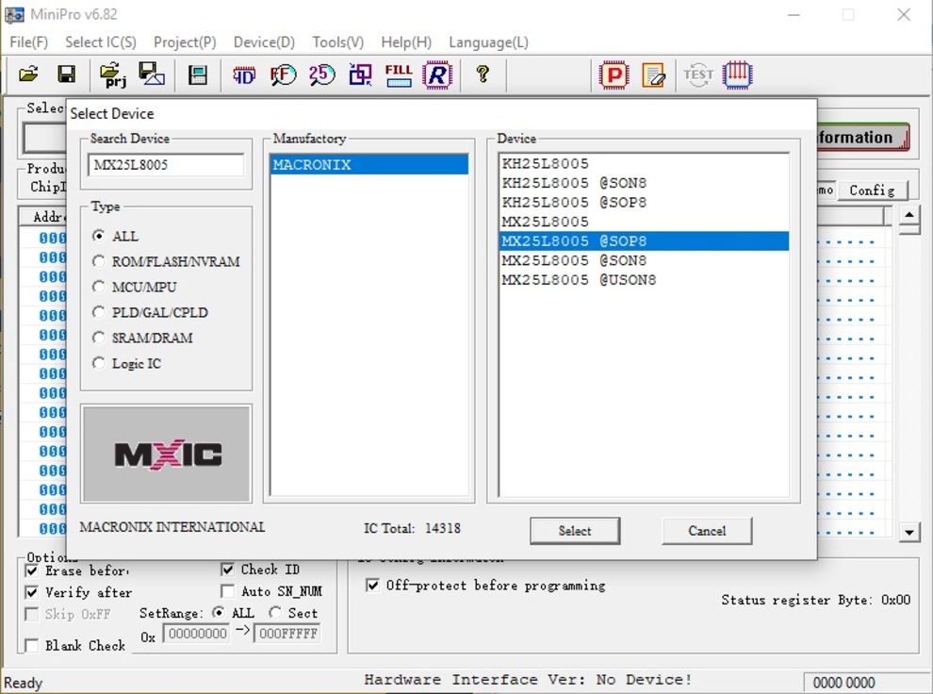933x694 pixels.
Task: Toggle the Erase before checkbox
Action: (x=32, y=570)
